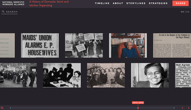Open the smiling woman portrait thumbnail
The height and width of the screenshot is (110, 191).
coord(150,75)
